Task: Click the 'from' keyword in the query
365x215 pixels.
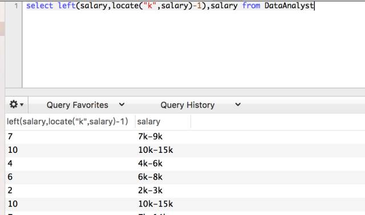Action: click(x=251, y=6)
